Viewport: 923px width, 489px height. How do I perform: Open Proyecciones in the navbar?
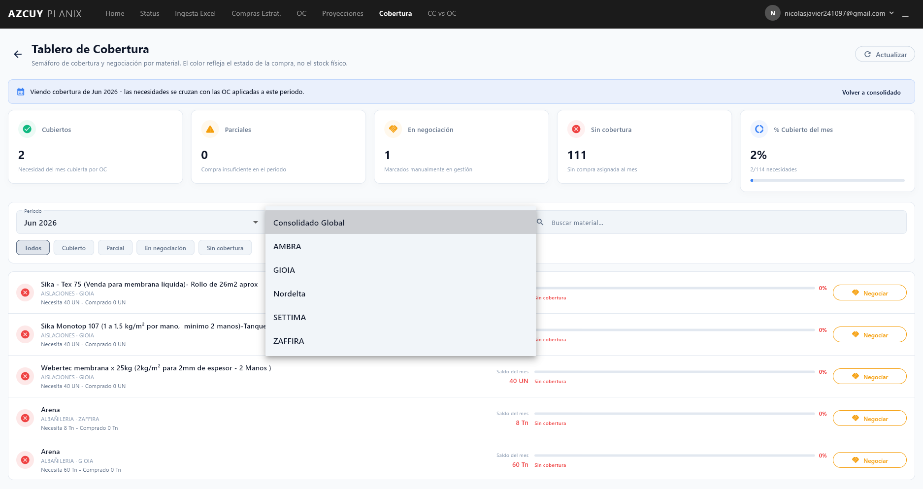(343, 13)
